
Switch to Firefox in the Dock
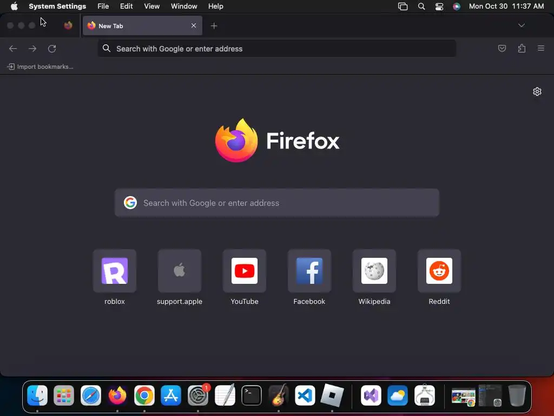[x=117, y=395]
